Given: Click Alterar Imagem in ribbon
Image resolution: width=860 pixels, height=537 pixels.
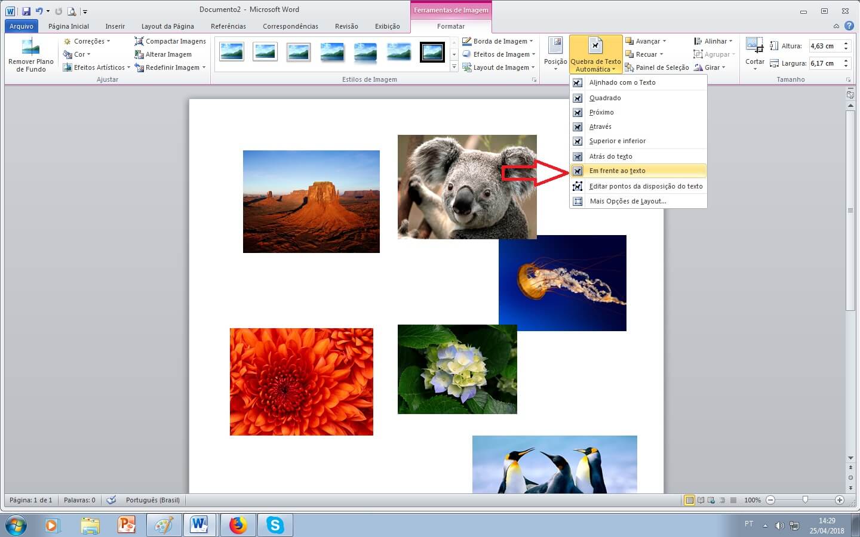Looking at the screenshot, I should [x=163, y=54].
